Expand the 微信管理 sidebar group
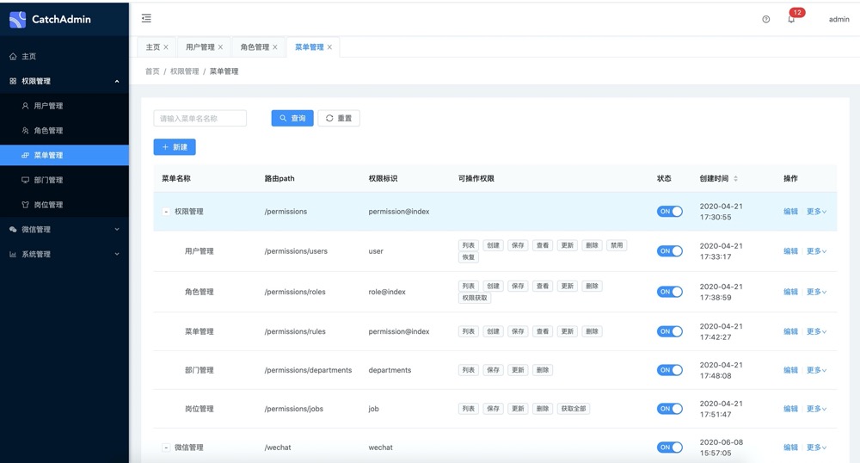860x463 pixels. [64, 229]
